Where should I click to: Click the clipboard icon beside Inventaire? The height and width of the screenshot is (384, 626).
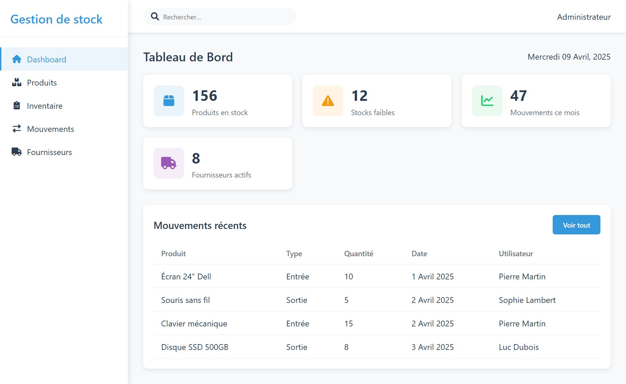coord(17,106)
